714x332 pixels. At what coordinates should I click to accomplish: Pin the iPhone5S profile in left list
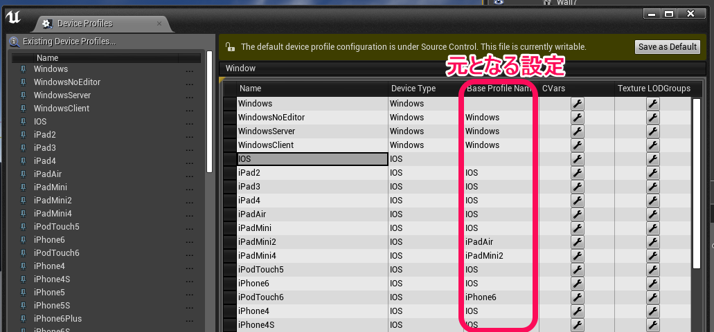tap(24, 306)
